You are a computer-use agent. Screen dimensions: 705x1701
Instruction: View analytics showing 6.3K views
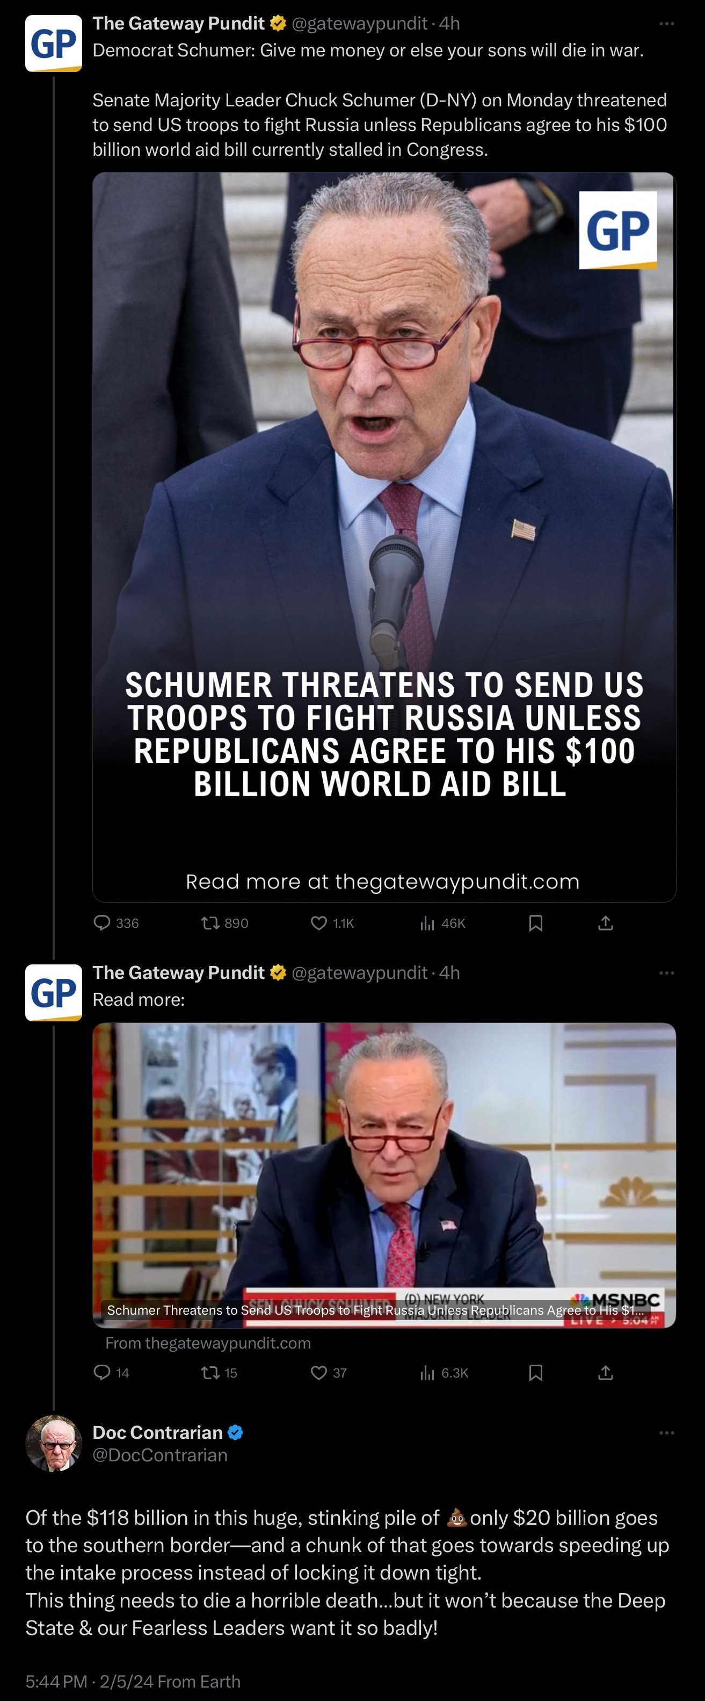click(444, 1373)
